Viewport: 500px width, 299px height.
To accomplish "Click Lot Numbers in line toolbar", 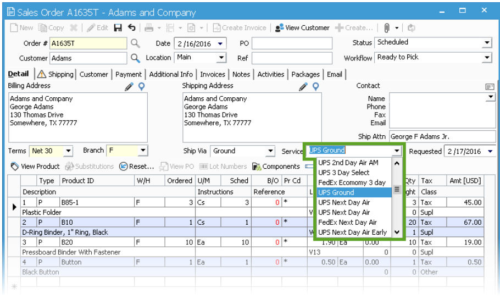I will [223, 167].
